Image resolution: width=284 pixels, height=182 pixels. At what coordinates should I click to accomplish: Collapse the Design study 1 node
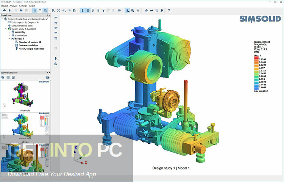click(x=6, y=29)
